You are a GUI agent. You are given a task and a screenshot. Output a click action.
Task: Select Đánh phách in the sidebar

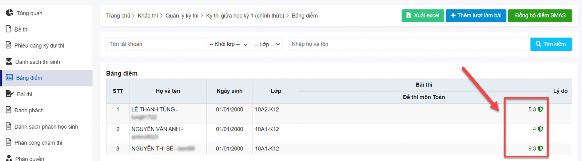point(29,110)
